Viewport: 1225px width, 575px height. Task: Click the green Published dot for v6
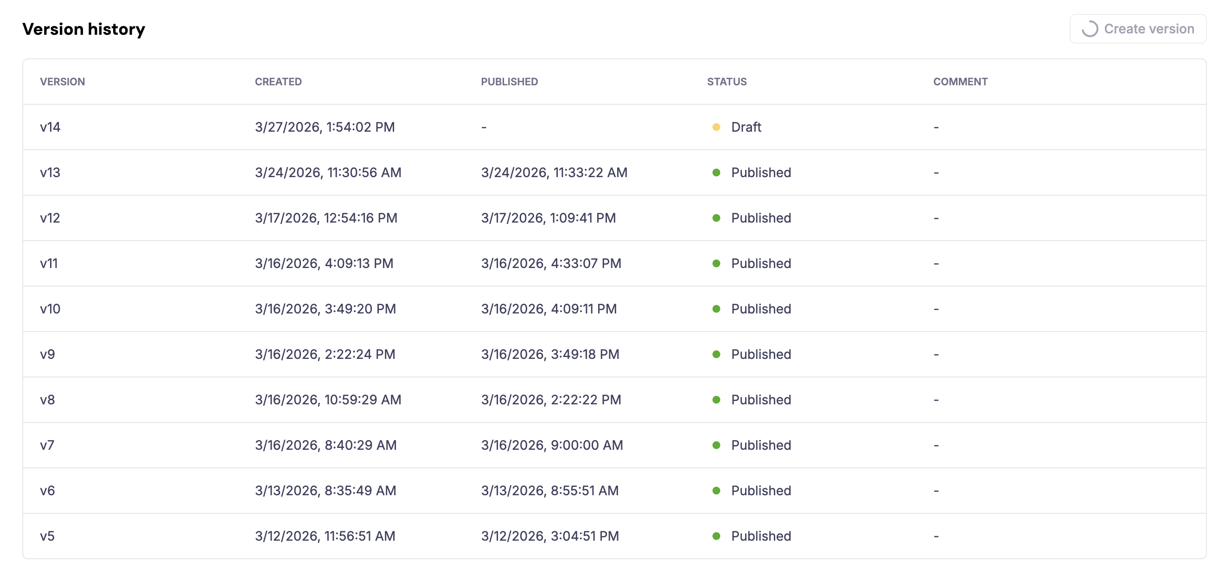pos(717,490)
